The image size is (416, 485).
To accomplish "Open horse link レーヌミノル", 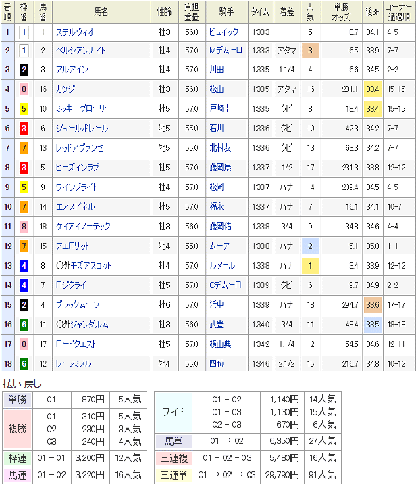I will point(74,364).
